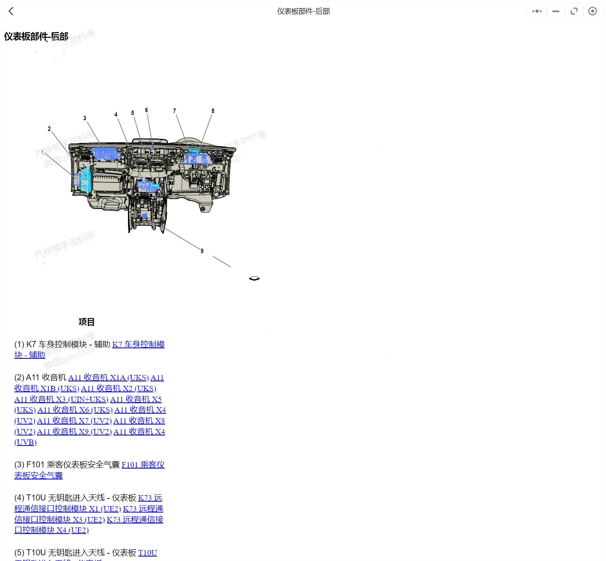Open the A11 收音机 X2 (UKS) link
The image size is (606, 561).
pos(118,389)
